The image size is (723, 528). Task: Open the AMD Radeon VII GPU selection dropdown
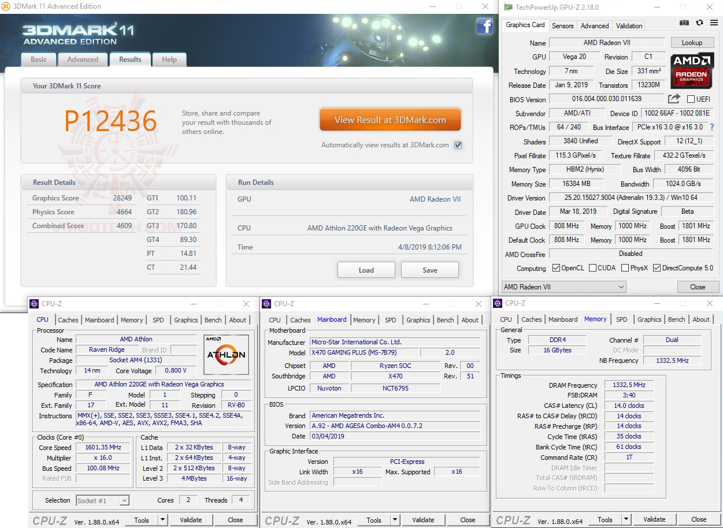[563, 287]
